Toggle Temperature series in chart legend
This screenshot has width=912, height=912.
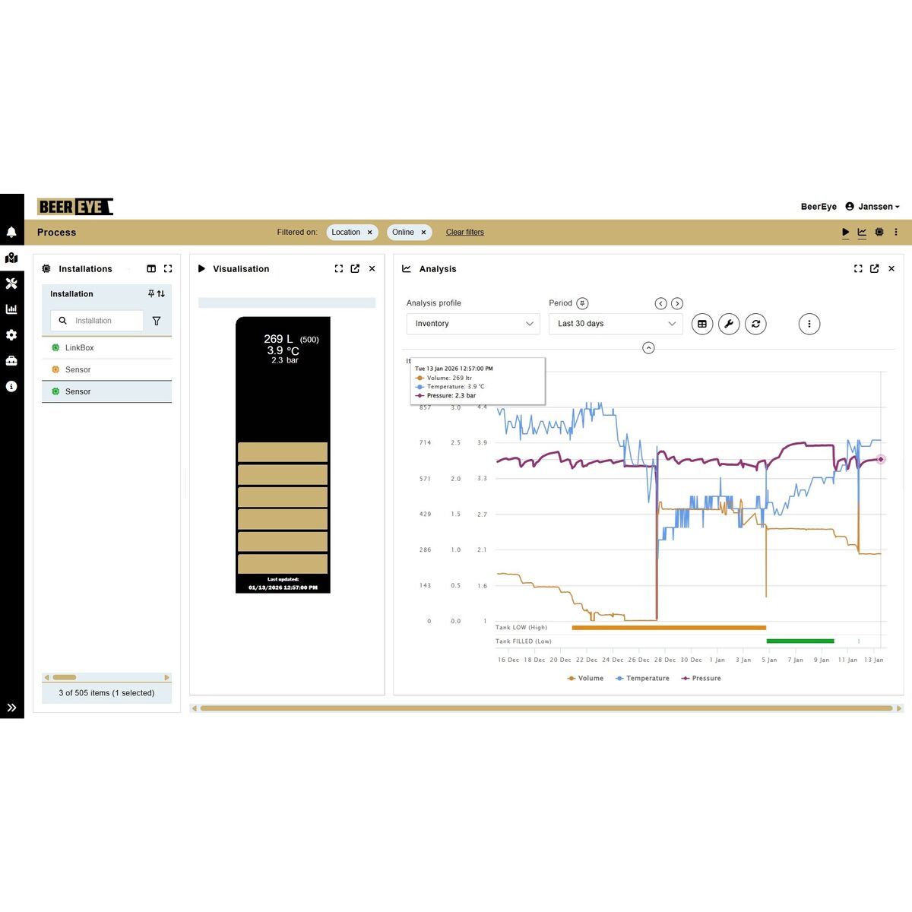[643, 678]
